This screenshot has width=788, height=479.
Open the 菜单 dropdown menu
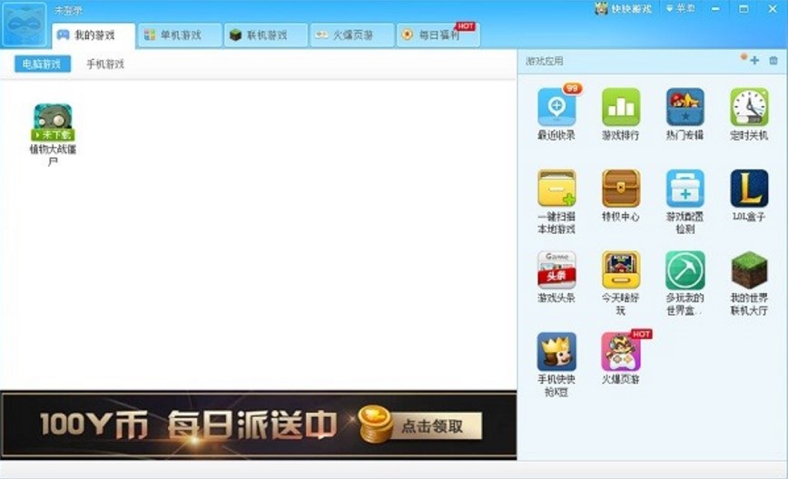pyautogui.click(x=682, y=8)
